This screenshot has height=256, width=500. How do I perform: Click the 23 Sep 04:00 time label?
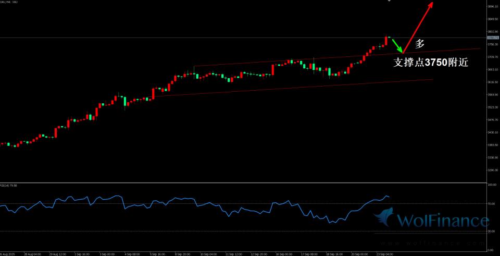(x=384, y=254)
